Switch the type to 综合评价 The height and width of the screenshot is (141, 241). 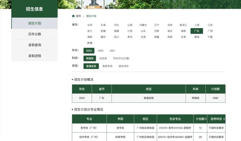(x=123, y=66)
